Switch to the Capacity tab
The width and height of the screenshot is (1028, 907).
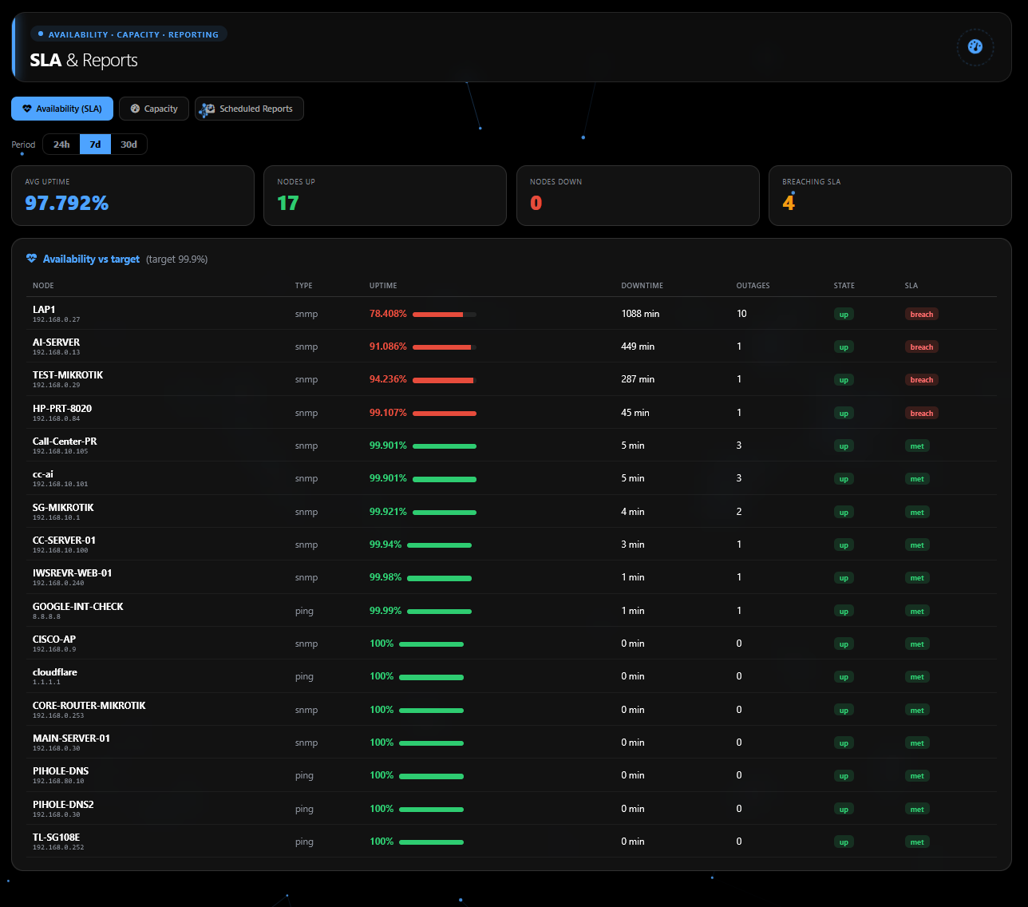154,109
